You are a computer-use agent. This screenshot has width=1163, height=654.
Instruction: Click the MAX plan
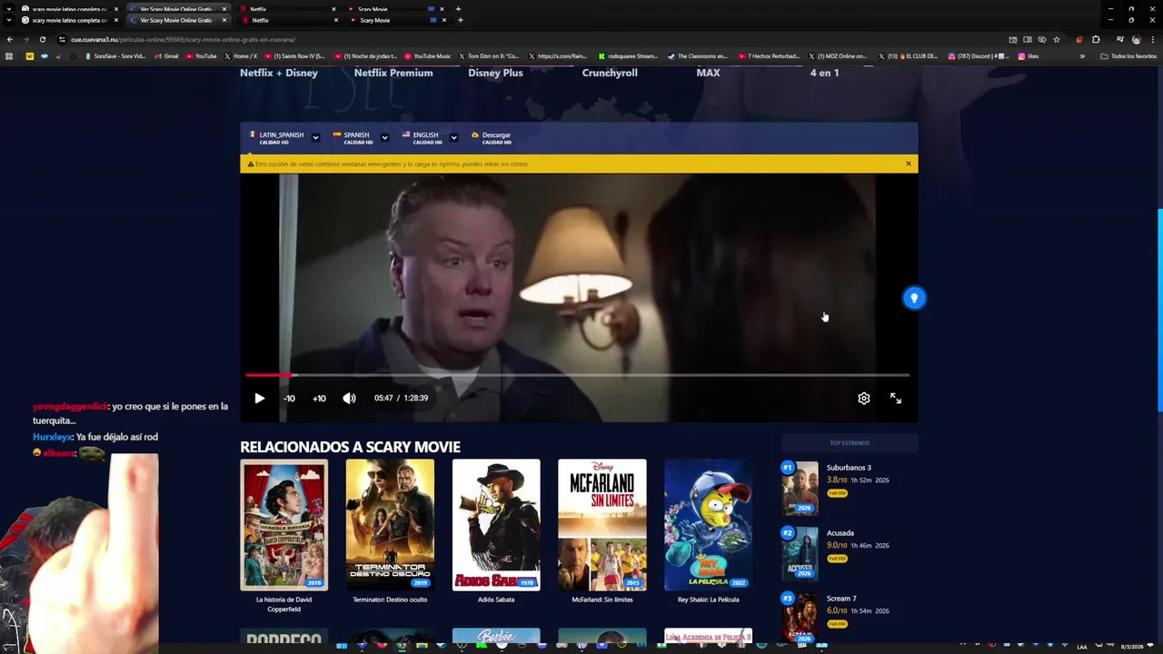pos(708,73)
